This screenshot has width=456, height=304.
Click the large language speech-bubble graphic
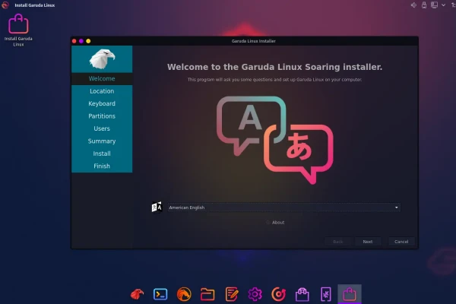(275, 140)
